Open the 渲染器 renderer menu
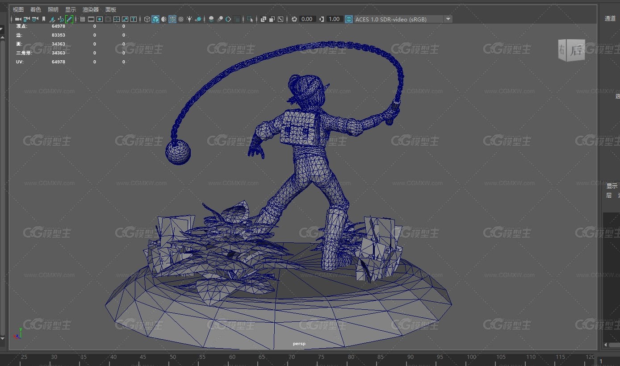The width and height of the screenshot is (620, 366). tap(91, 9)
